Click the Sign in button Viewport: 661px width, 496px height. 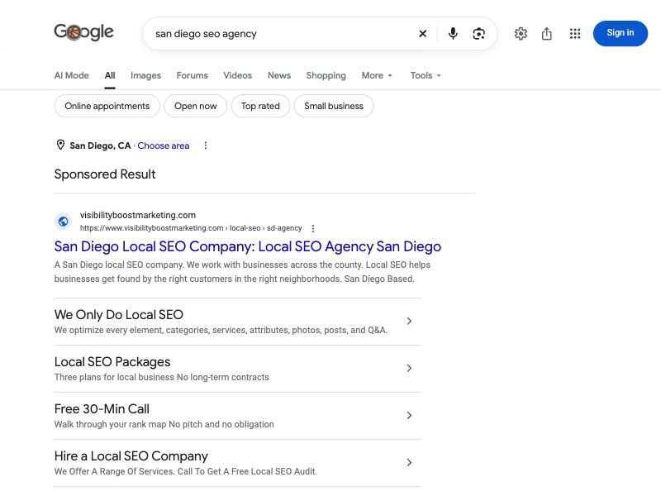[x=621, y=33]
